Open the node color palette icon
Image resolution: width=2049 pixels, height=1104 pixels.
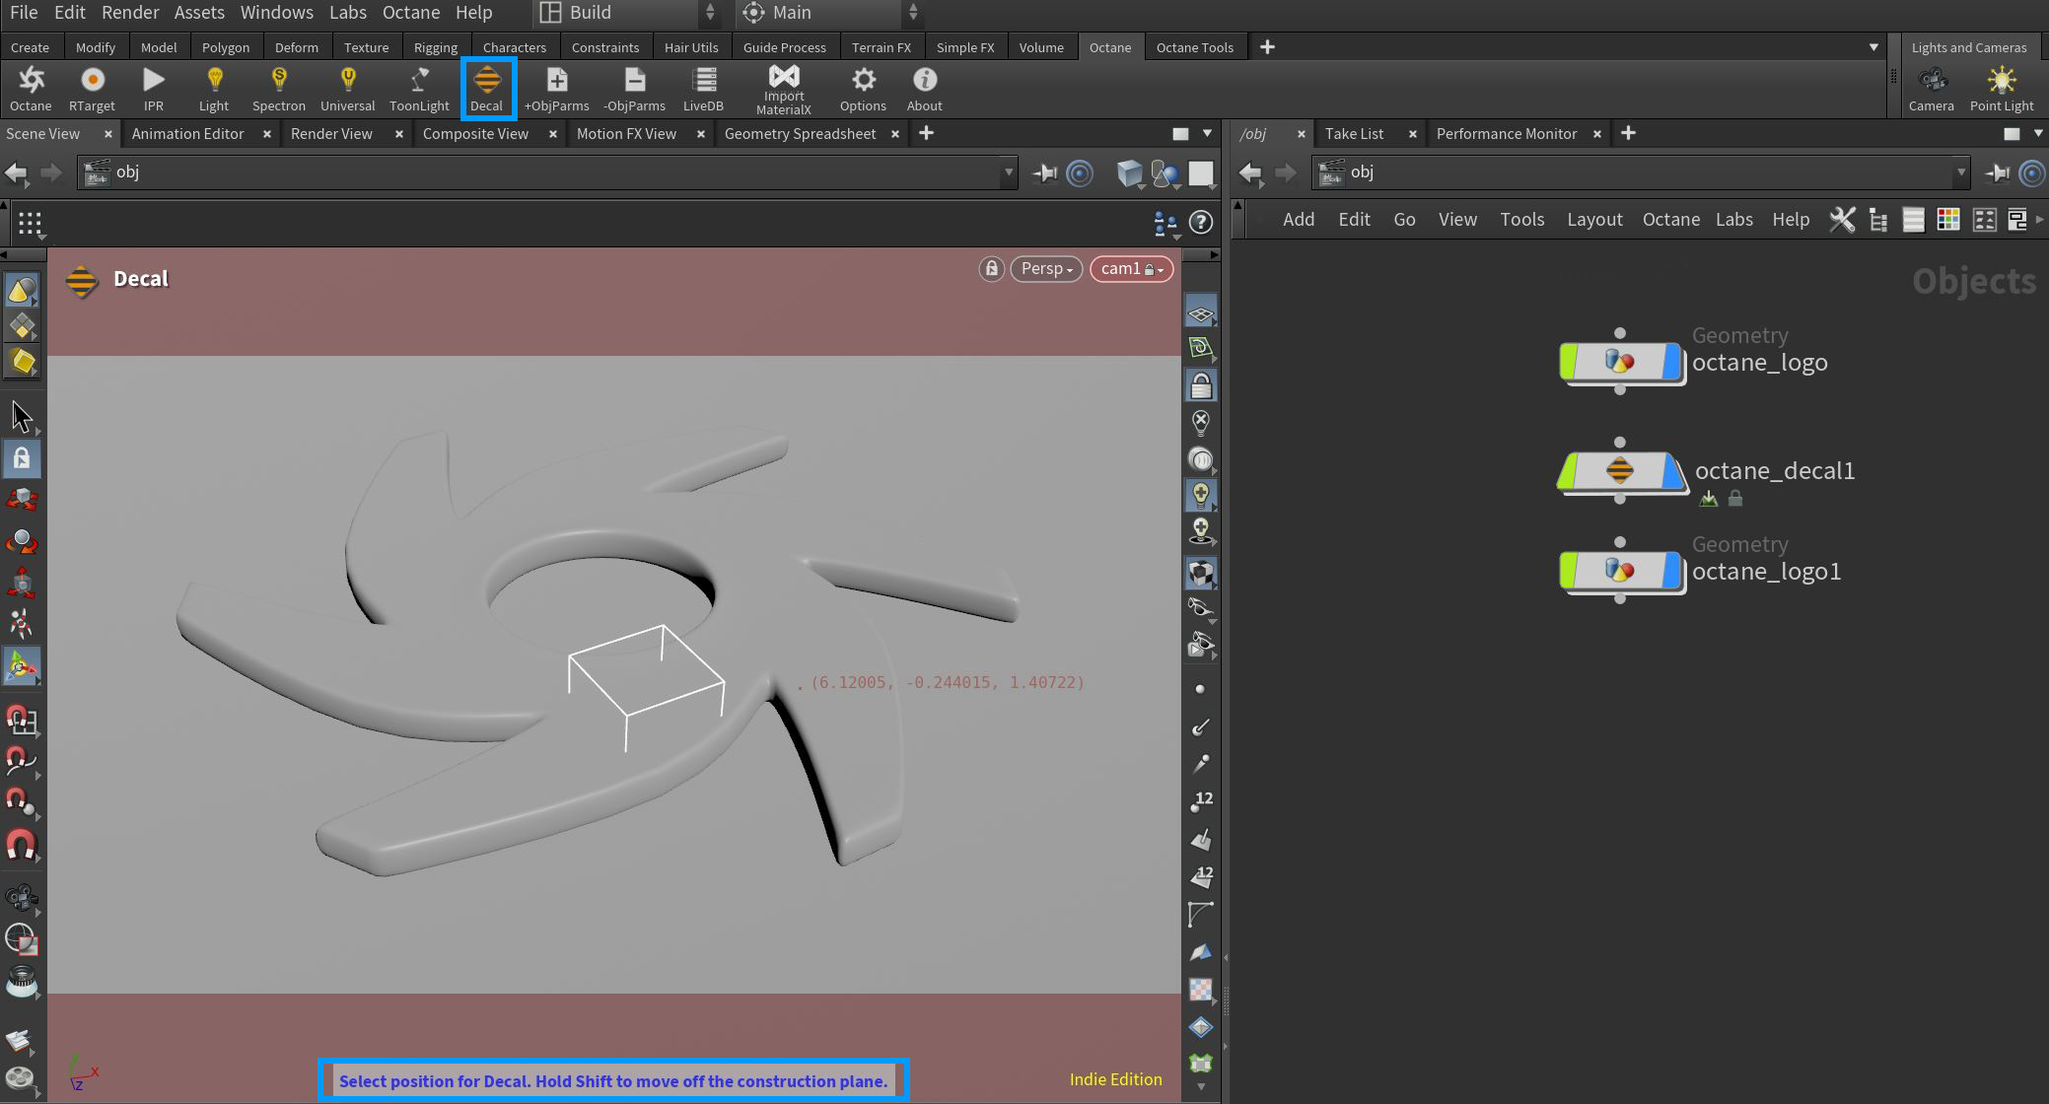pyautogui.click(x=1947, y=220)
